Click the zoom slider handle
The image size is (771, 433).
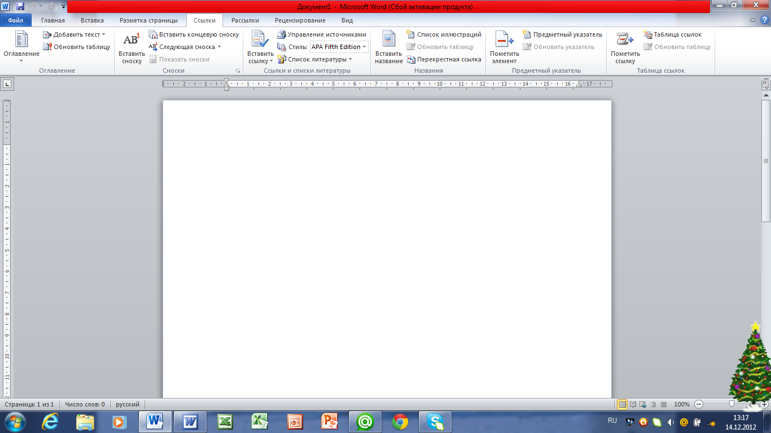[731, 404]
